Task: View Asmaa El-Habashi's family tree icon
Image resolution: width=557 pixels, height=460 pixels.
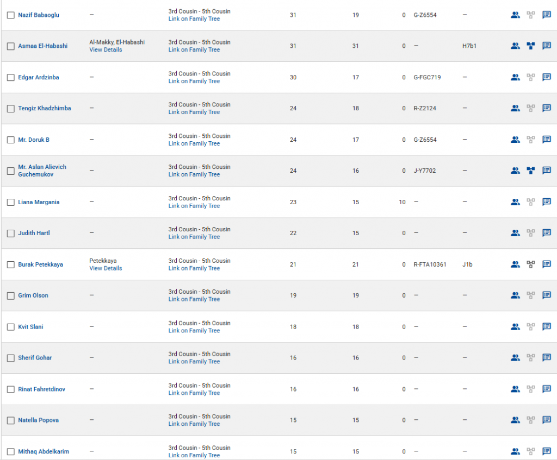Action: [531, 46]
